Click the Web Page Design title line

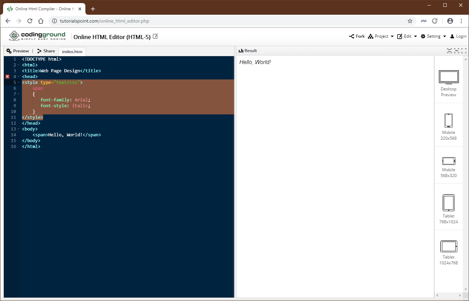(61, 71)
